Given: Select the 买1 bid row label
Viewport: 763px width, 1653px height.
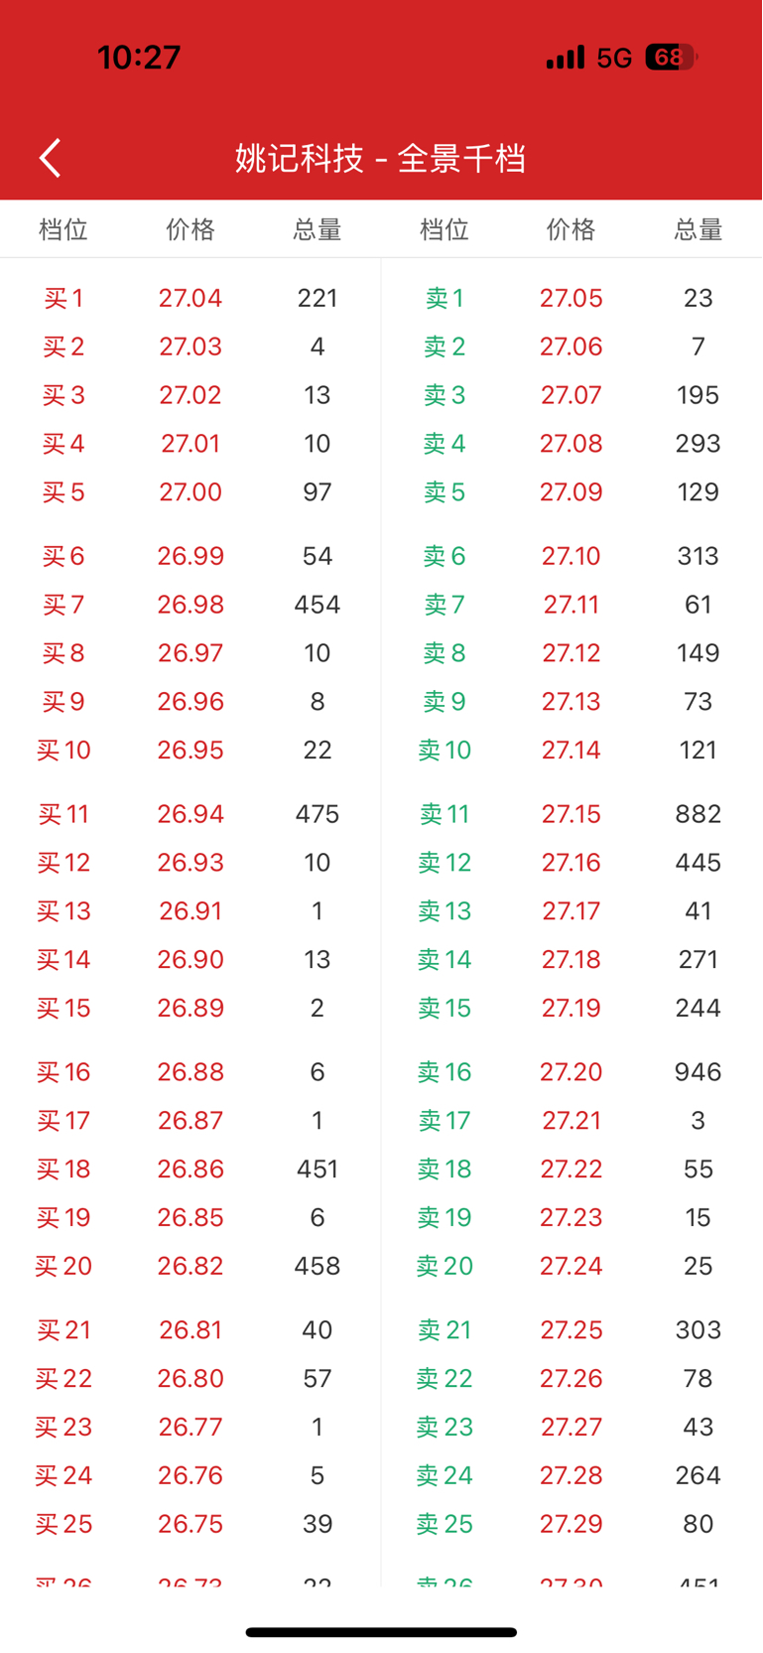Looking at the screenshot, I should pos(64,298).
